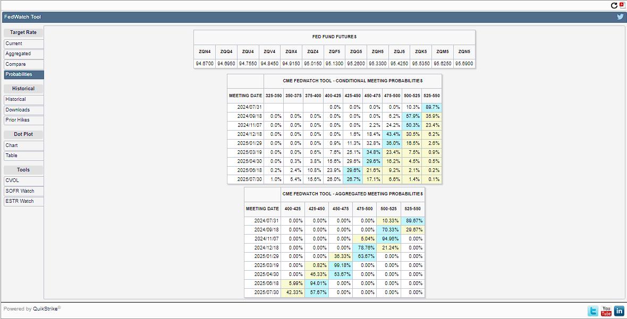Select the 94.96% aggregated cell

(x=388, y=239)
